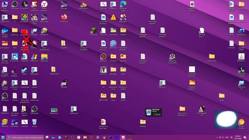Image resolution: width=249 pixels, height=140 pixels.
Task: Refresh the recycle bin widget
Action: 155,115
